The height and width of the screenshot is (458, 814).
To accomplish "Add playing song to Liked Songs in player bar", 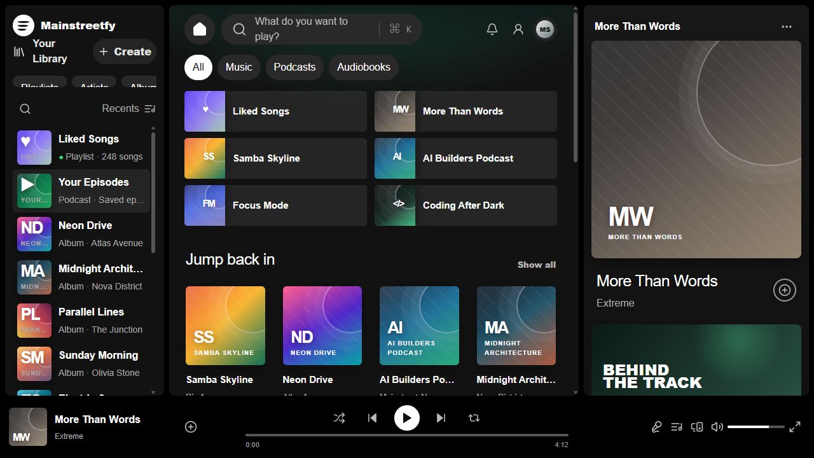I will click(191, 427).
